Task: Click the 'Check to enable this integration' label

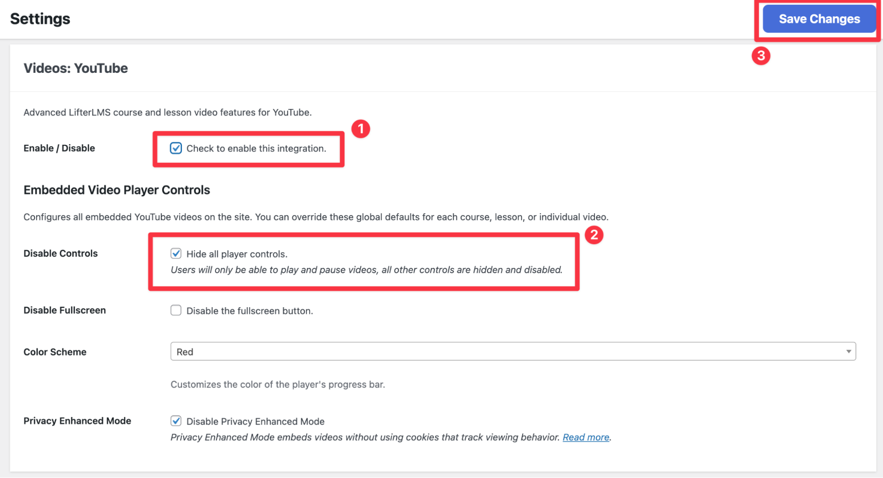Action: click(x=256, y=149)
